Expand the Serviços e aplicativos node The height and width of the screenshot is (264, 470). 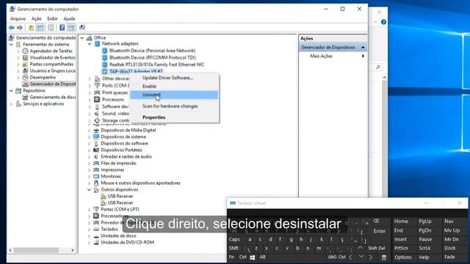click(x=12, y=104)
